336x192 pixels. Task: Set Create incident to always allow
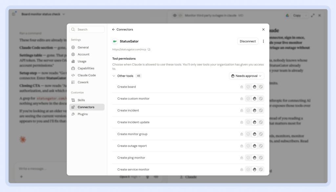248,110
